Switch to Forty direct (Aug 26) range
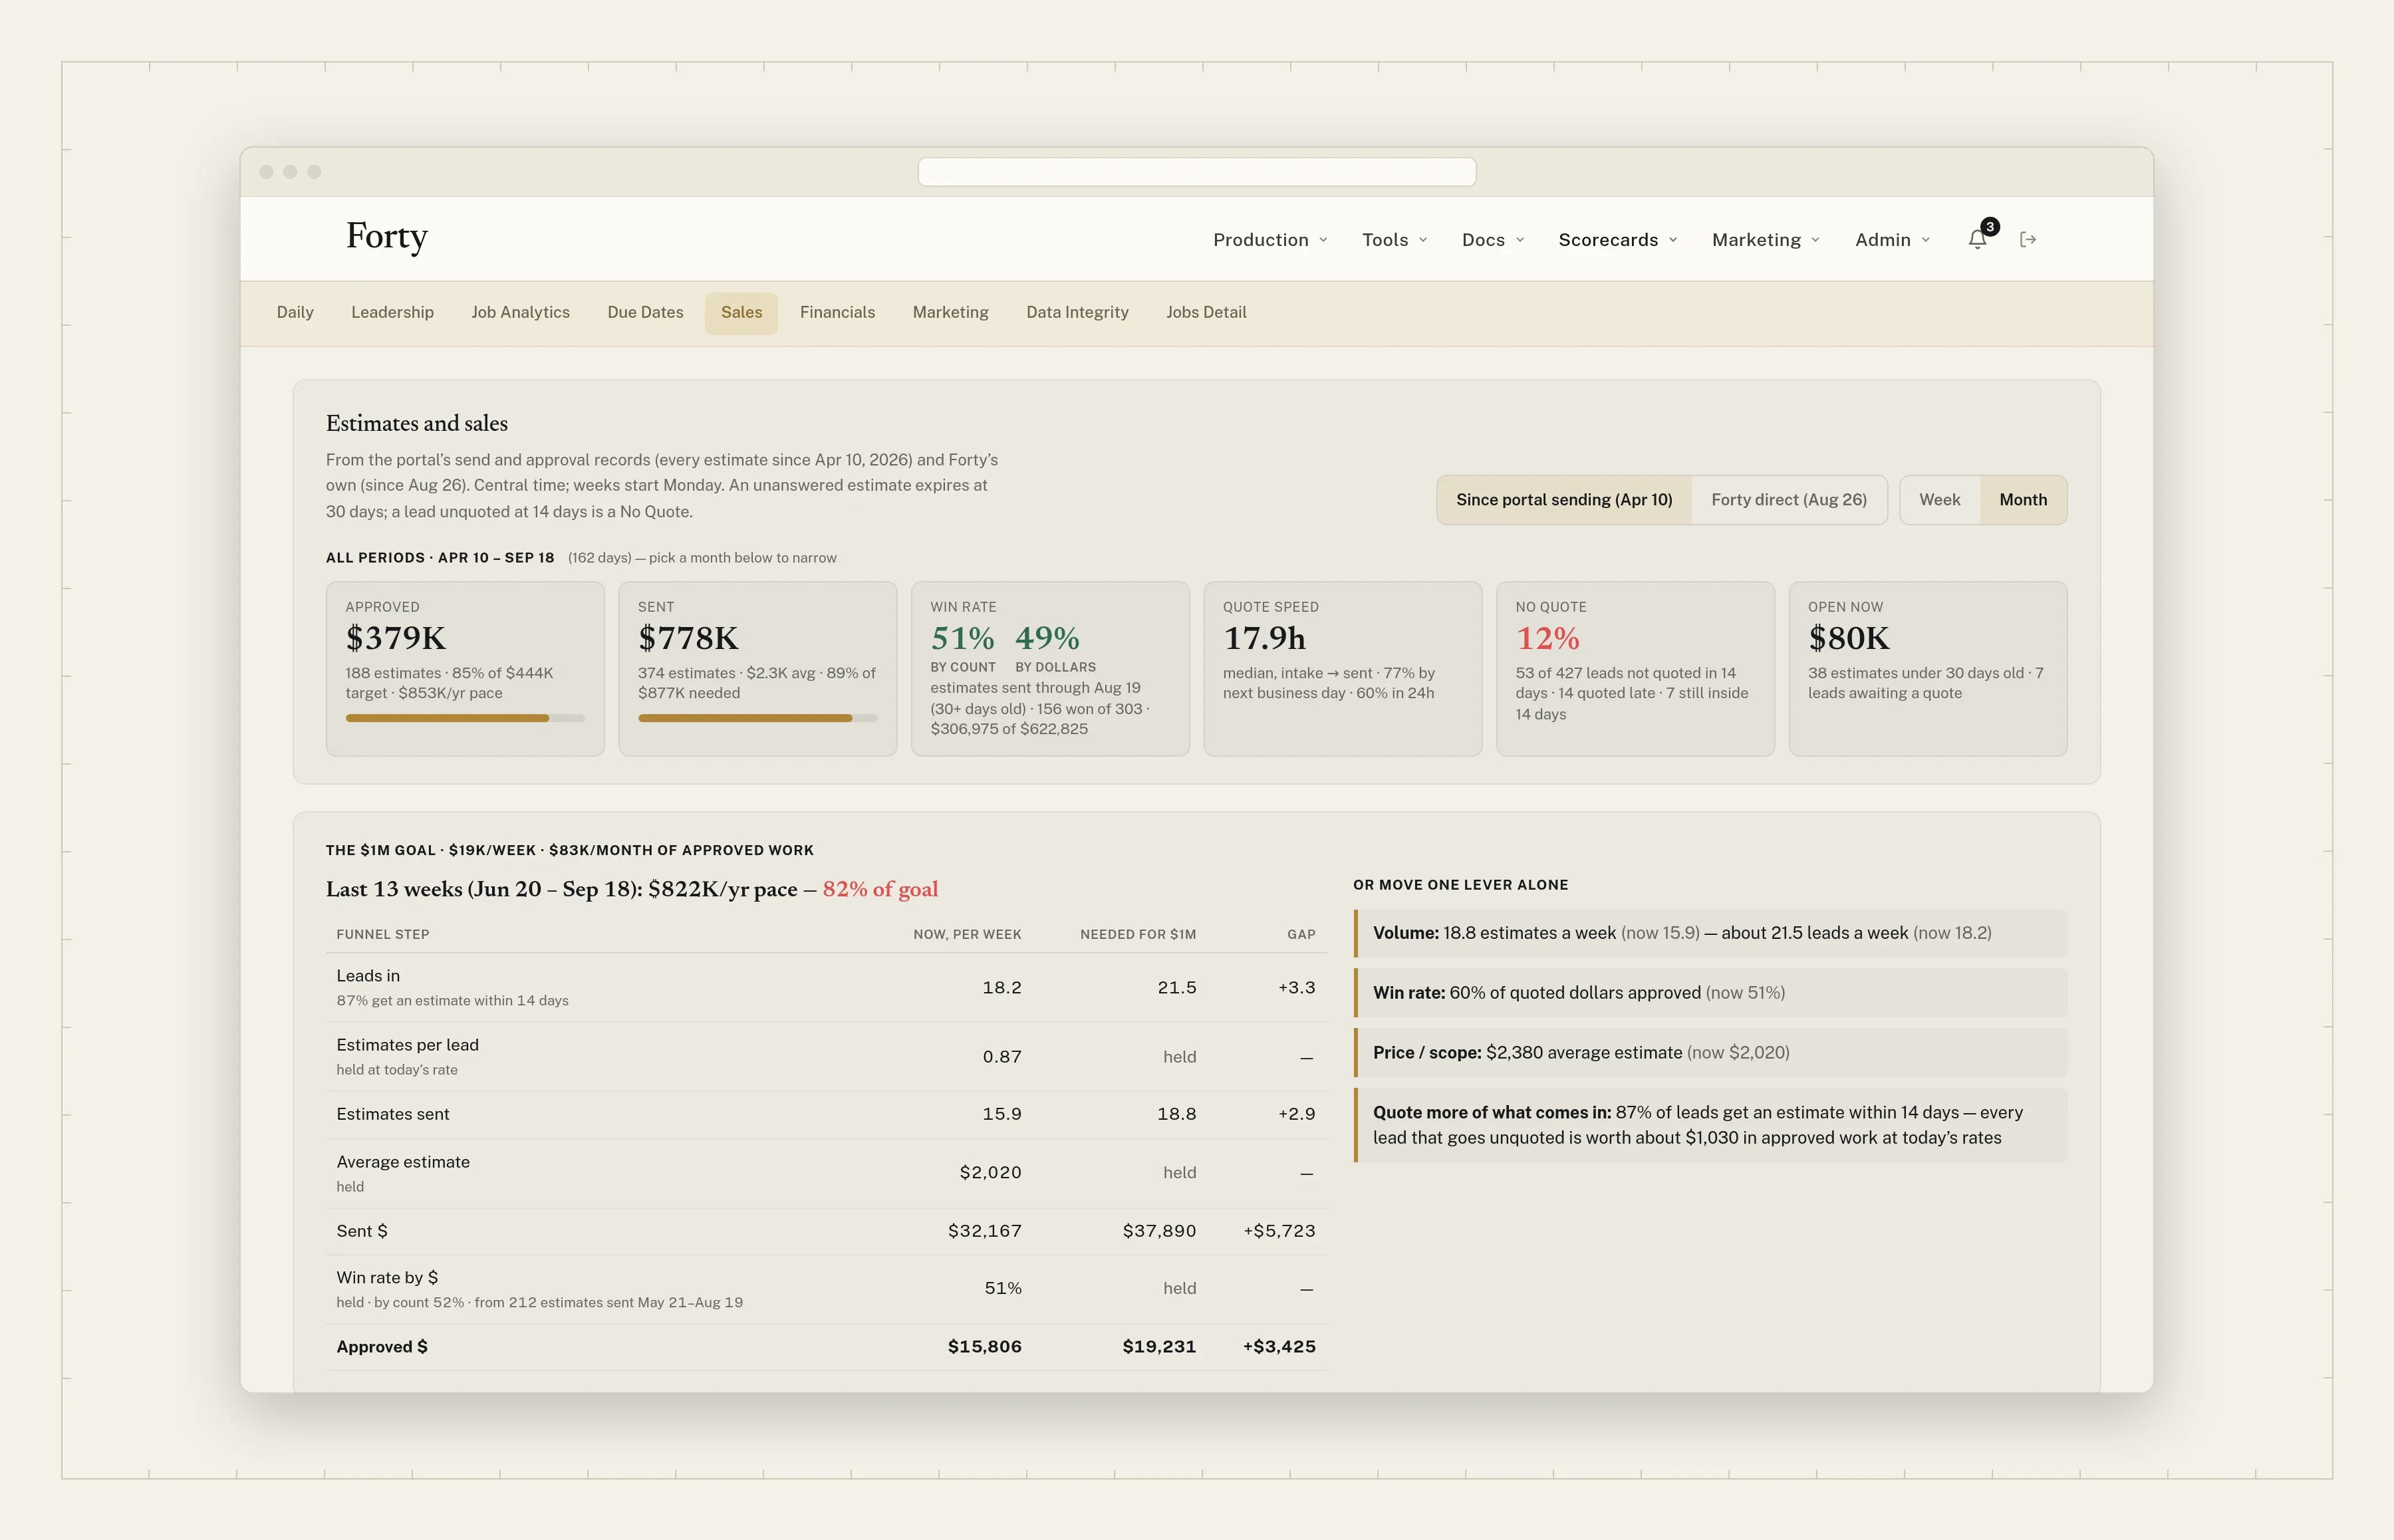The image size is (2394, 1540). 1788,500
